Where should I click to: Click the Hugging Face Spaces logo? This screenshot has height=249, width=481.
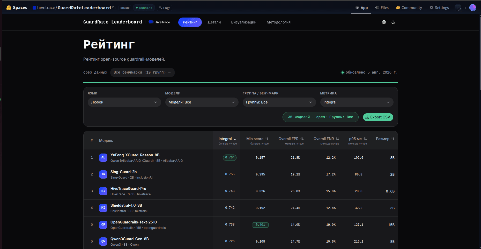[x=17, y=8]
